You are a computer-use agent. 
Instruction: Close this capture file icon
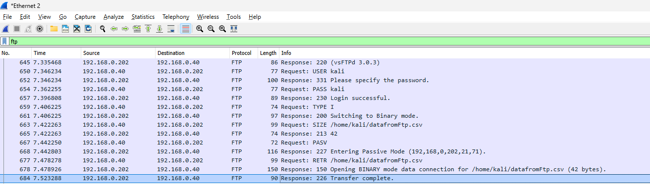click(77, 29)
